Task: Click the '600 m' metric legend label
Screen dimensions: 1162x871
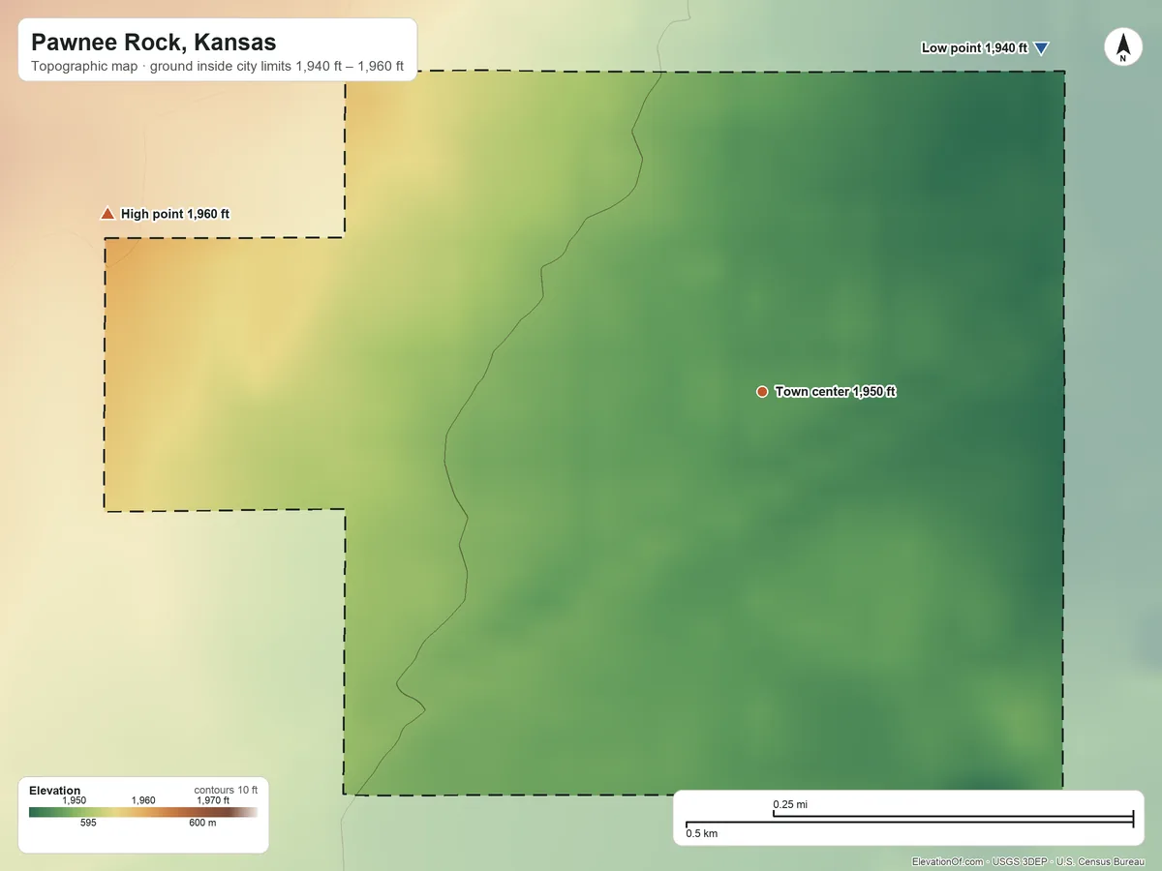Action: [x=202, y=824]
